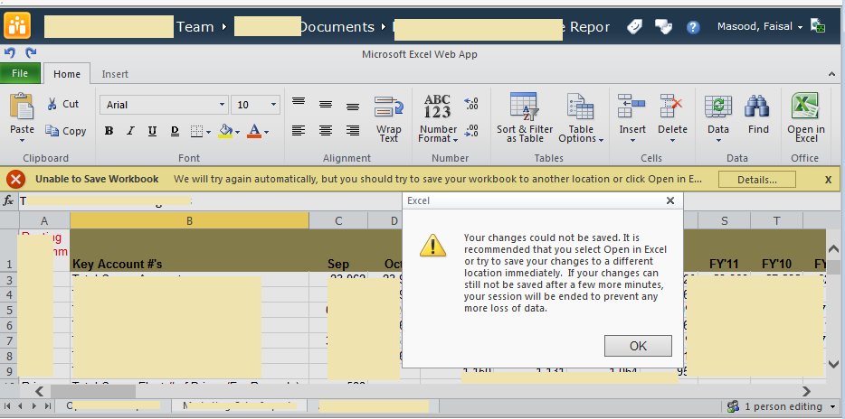Click the Documents breadcrumb link
The image size is (845, 419).
[336, 27]
